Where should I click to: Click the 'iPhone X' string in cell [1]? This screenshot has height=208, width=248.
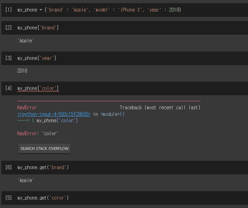pyautogui.click(x=130, y=10)
